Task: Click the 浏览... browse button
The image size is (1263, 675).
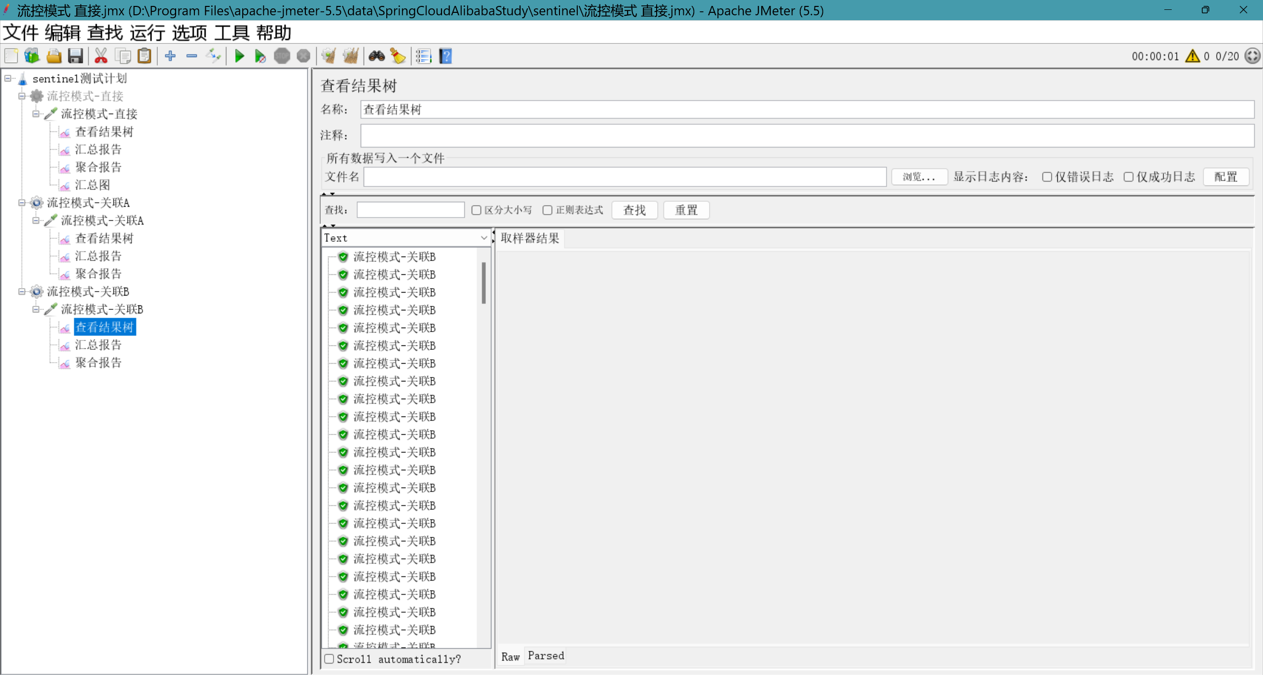Action: click(x=919, y=177)
